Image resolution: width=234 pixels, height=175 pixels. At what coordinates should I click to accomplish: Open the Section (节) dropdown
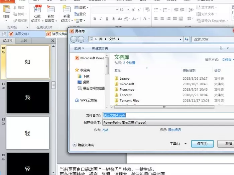click(80, 21)
